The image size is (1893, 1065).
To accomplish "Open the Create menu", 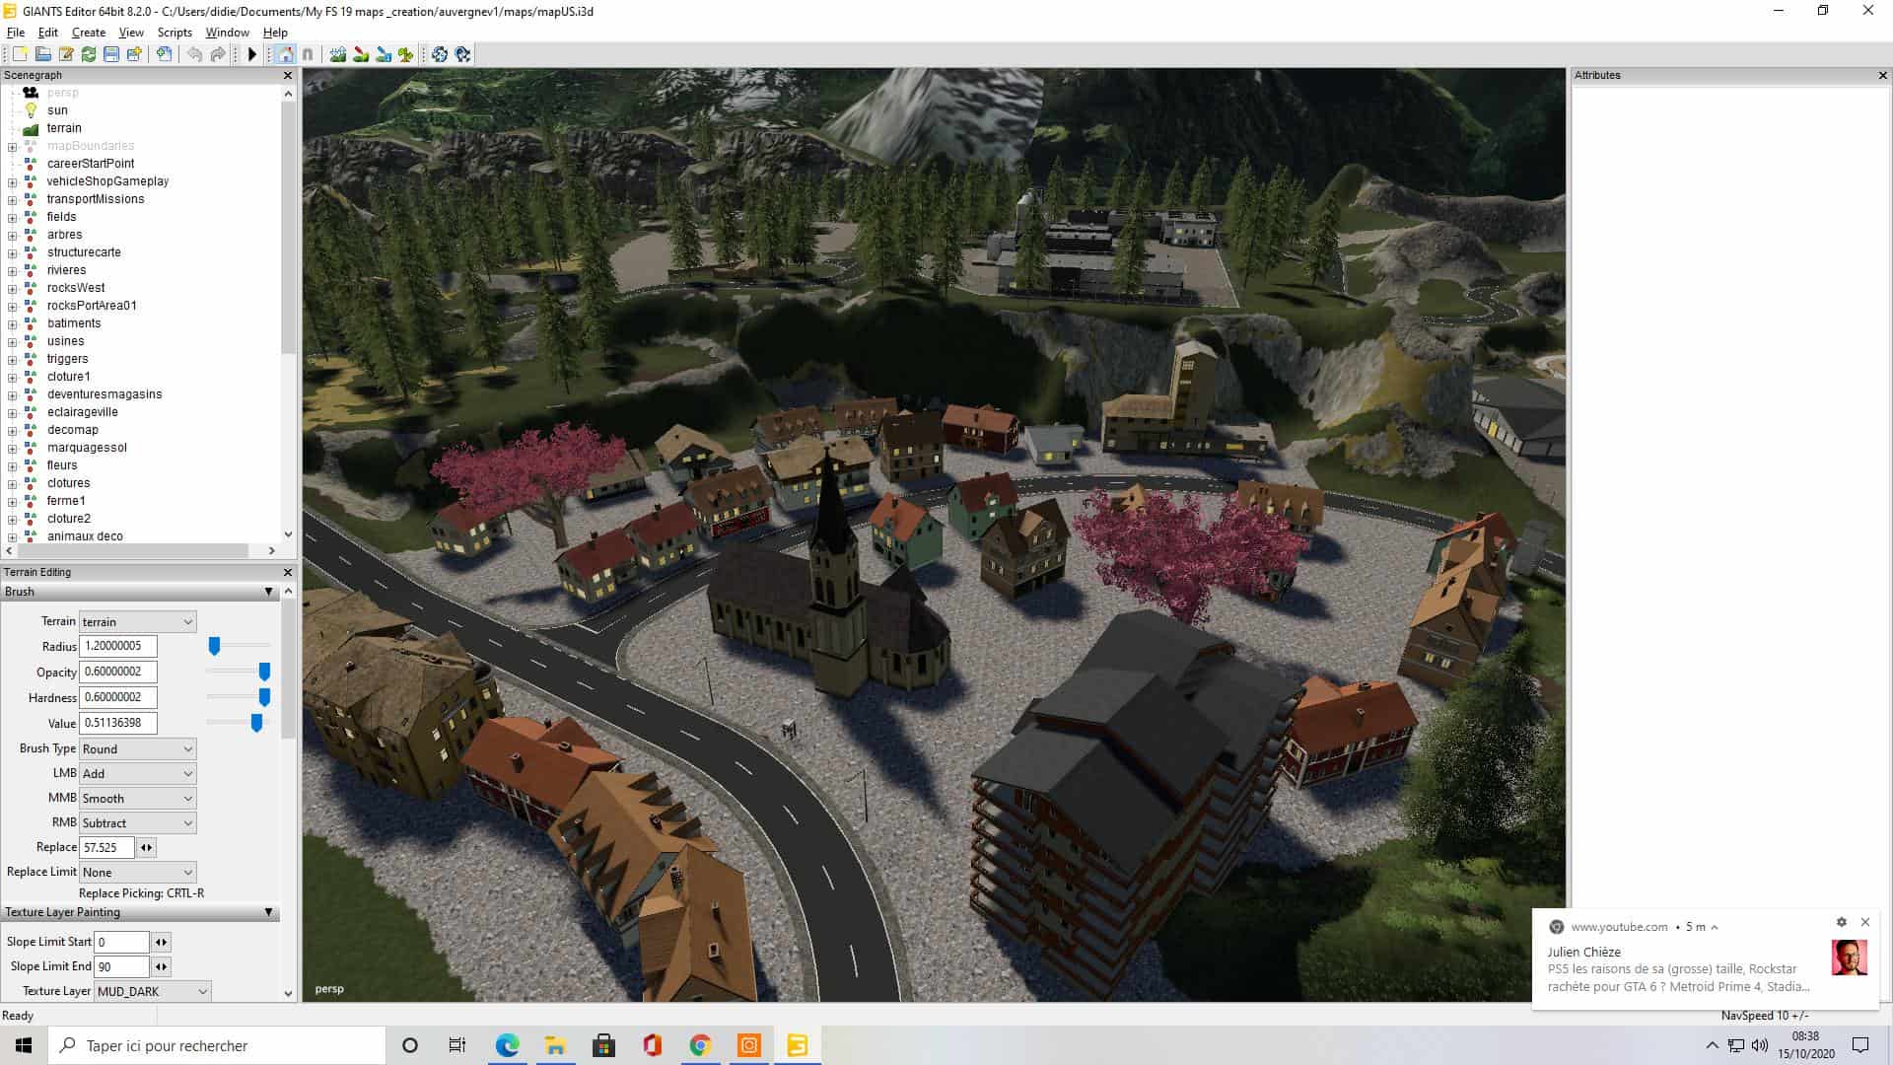I will coord(88,33).
